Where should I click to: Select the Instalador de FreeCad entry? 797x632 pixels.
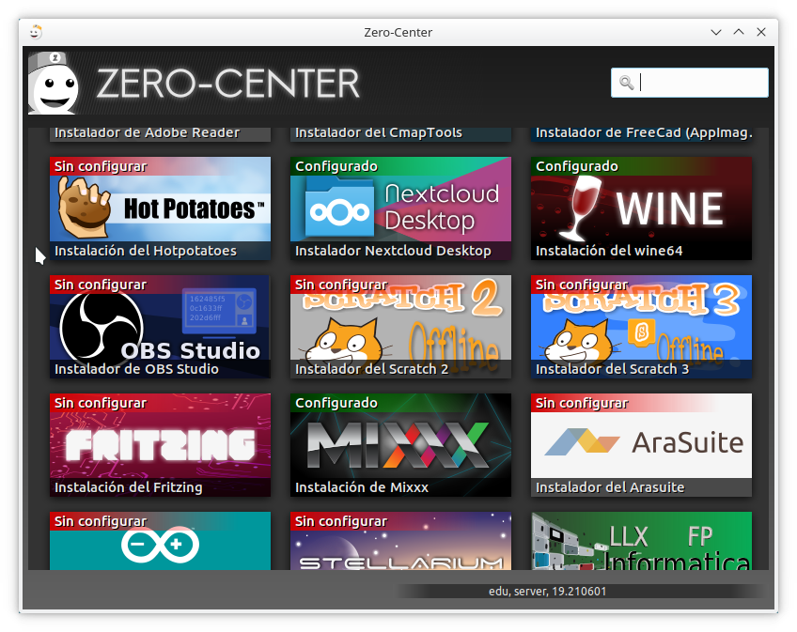(x=641, y=132)
